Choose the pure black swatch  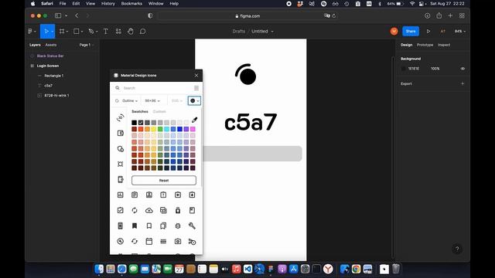[134, 122]
